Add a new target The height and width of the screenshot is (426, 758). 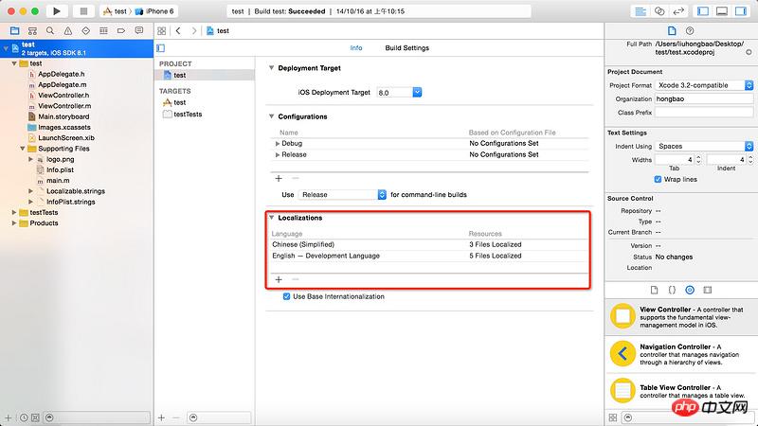[x=161, y=417]
